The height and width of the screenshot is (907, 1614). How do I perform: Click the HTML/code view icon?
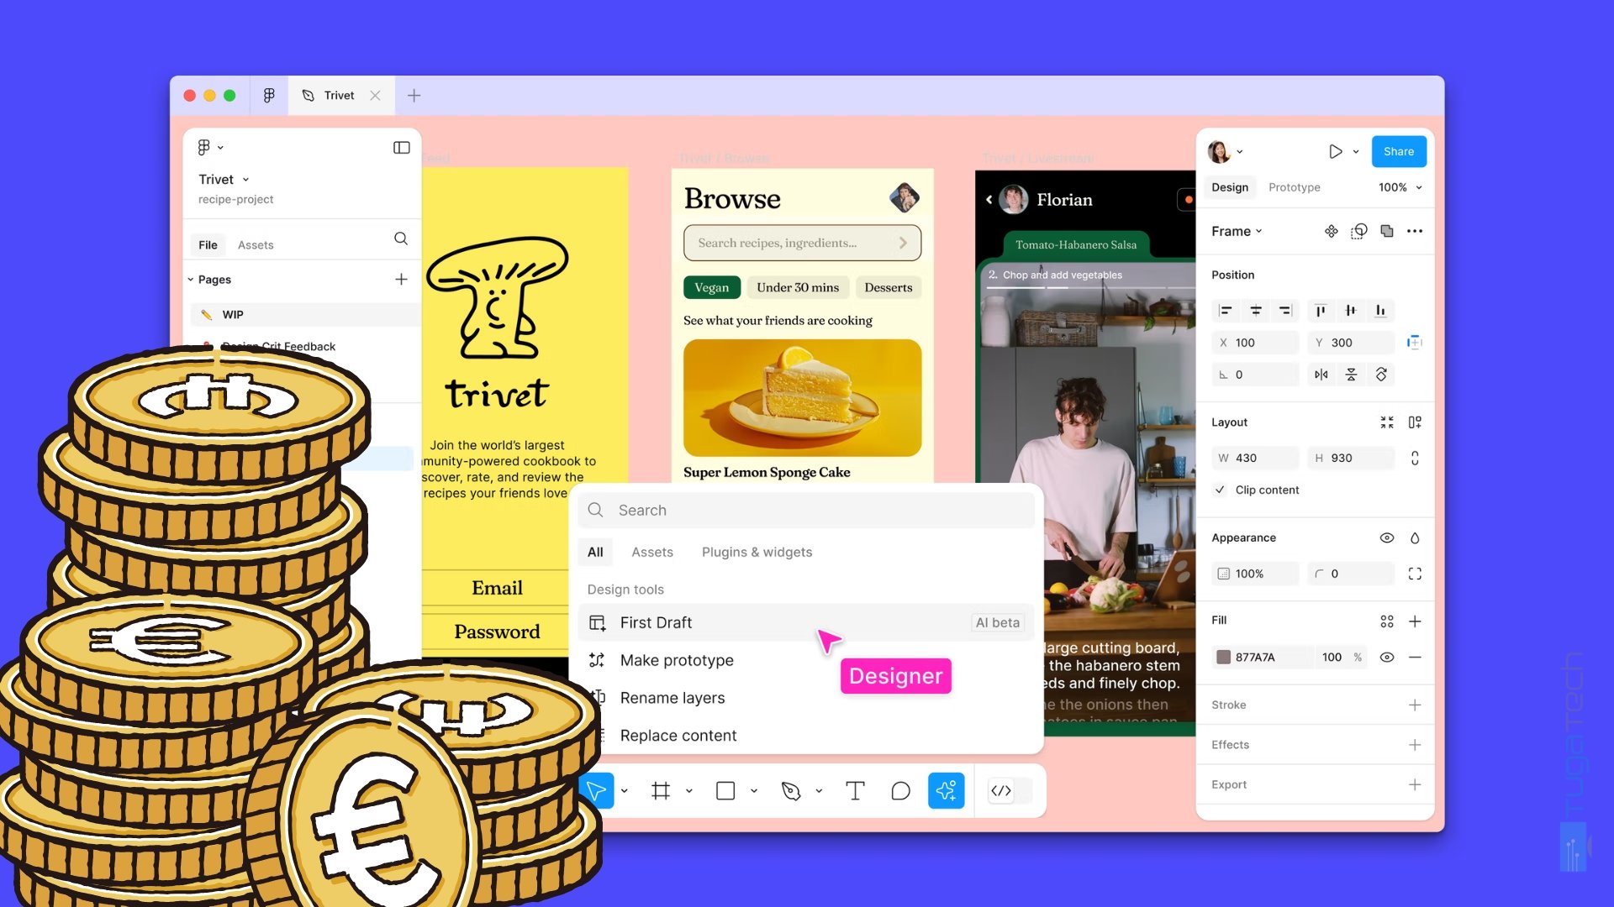pyautogui.click(x=1000, y=791)
